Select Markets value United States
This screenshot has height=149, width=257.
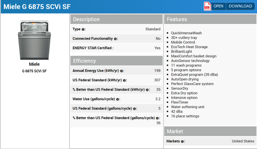click(x=243, y=141)
